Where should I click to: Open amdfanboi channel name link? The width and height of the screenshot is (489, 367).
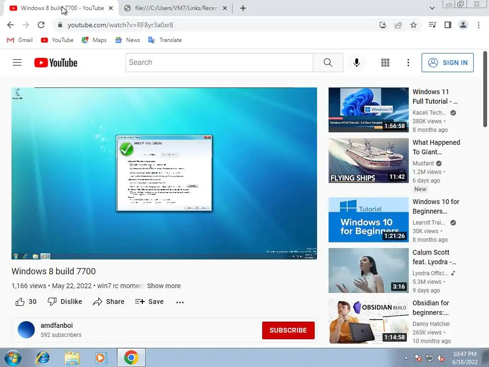click(56, 325)
